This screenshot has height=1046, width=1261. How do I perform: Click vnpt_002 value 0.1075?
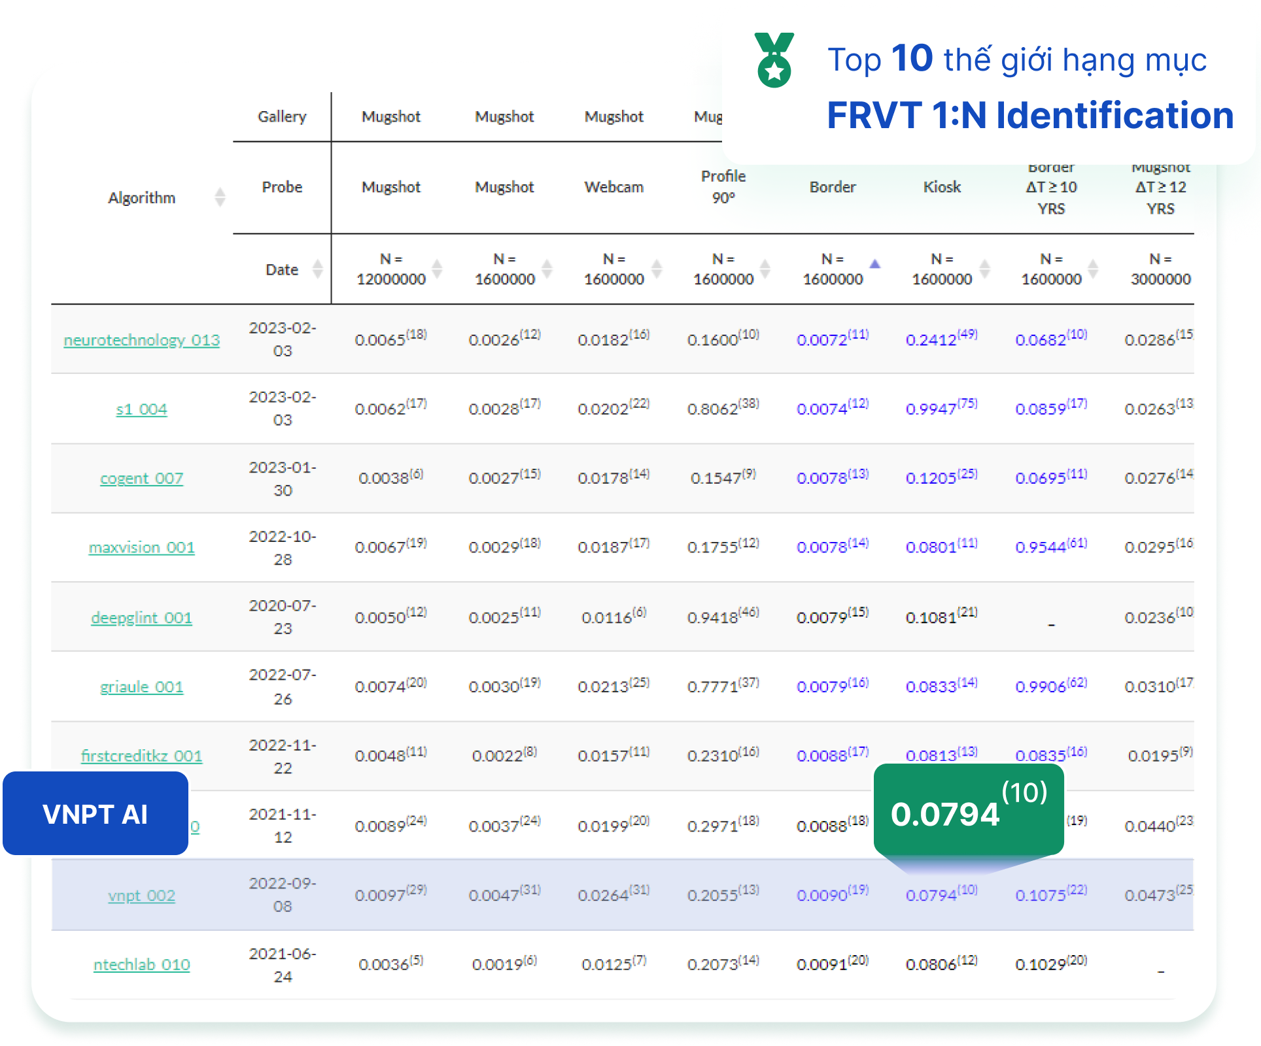tap(1051, 894)
